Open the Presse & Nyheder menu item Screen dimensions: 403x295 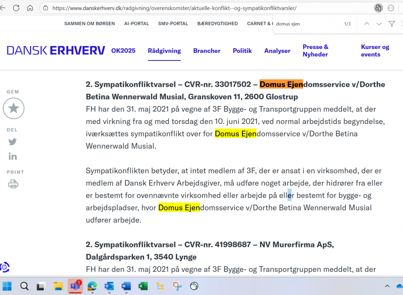(315, 51)
